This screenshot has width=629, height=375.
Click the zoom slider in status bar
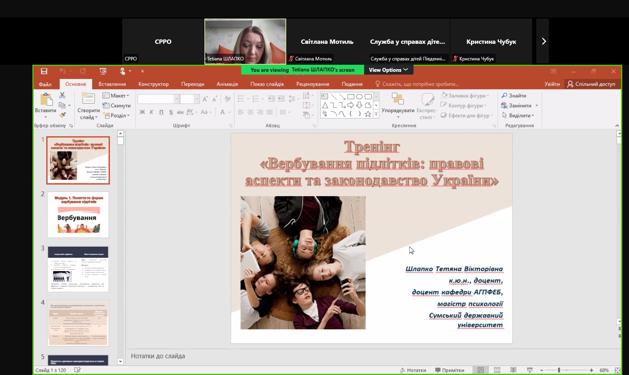coord(559,370)
